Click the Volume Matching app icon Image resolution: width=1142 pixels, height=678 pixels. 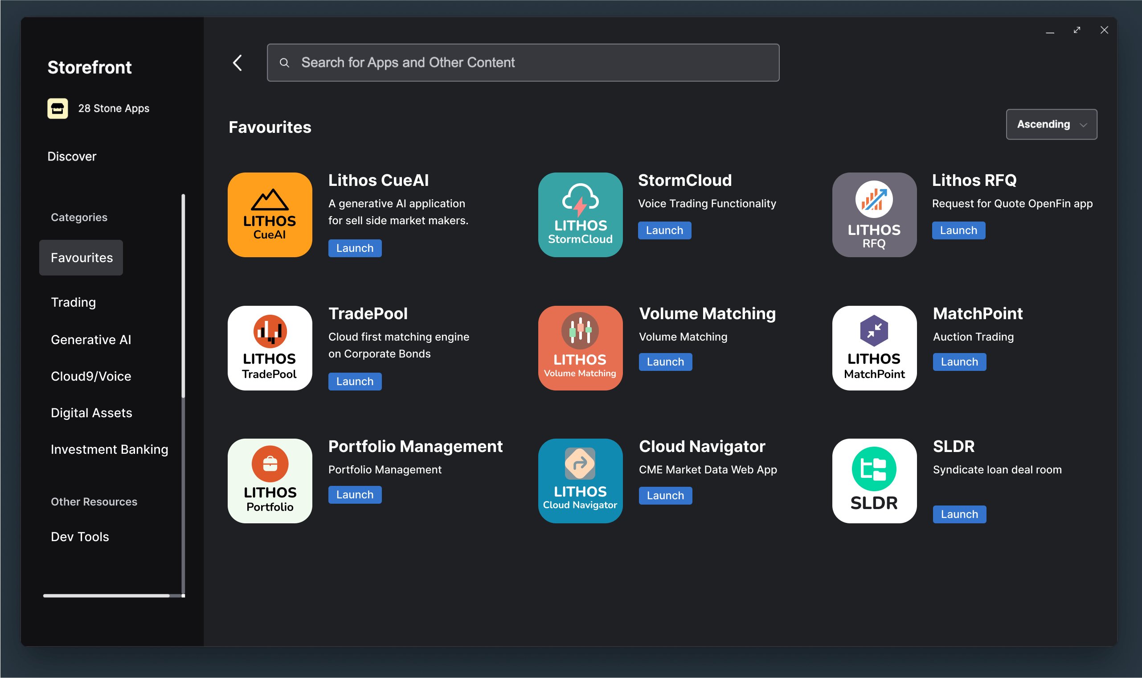point(580,348)
